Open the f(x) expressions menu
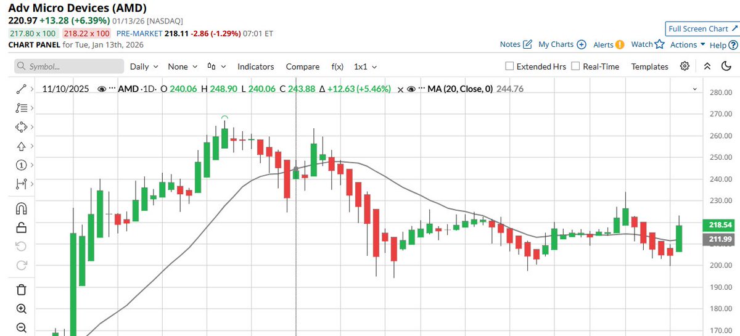The image size is (740, 336). point(337,66)
